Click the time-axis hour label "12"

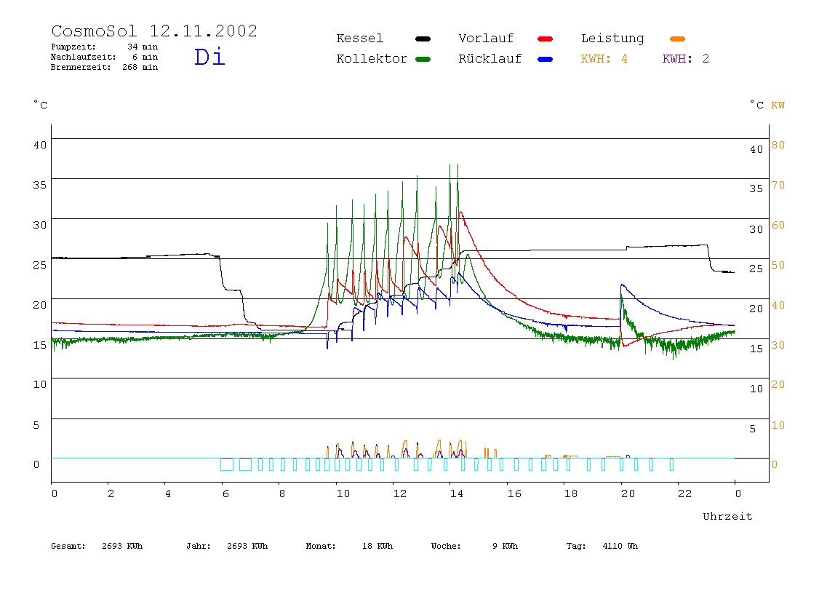point(400,493)
